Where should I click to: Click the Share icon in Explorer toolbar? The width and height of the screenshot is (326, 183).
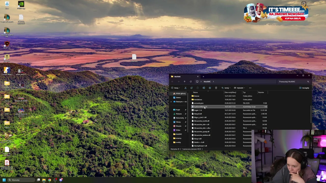pyautogui.click(x=210, y=88)
